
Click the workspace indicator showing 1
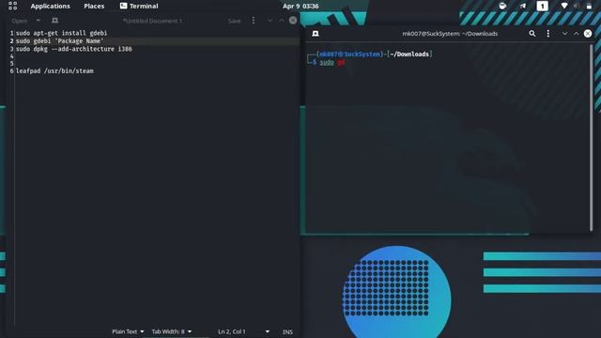click(x=543, y=6)
